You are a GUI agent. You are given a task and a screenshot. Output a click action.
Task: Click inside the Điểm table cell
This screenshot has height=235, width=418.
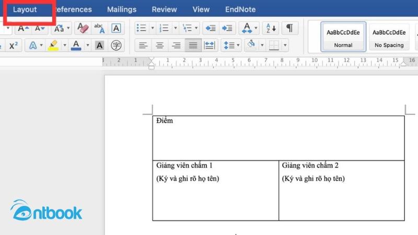(x=278, y=138)
